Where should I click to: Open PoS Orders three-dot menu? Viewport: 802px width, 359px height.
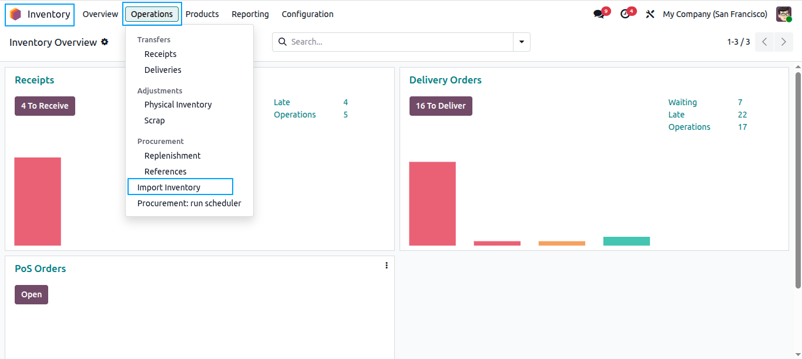387,266
